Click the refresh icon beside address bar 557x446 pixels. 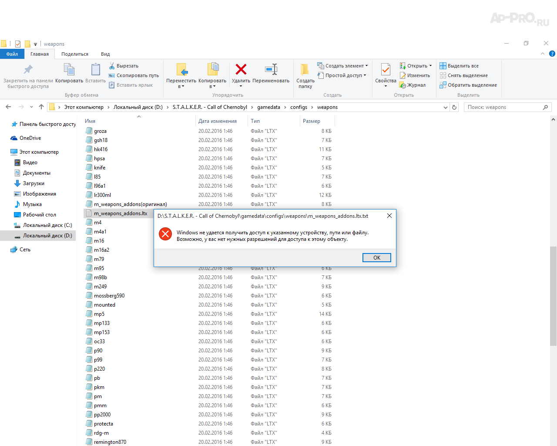click(x=454, y=107)
